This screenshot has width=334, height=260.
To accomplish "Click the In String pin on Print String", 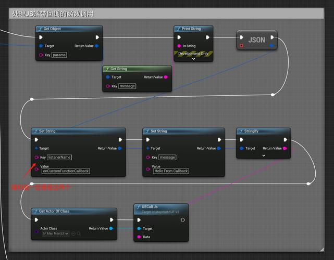I will point(179,46).
